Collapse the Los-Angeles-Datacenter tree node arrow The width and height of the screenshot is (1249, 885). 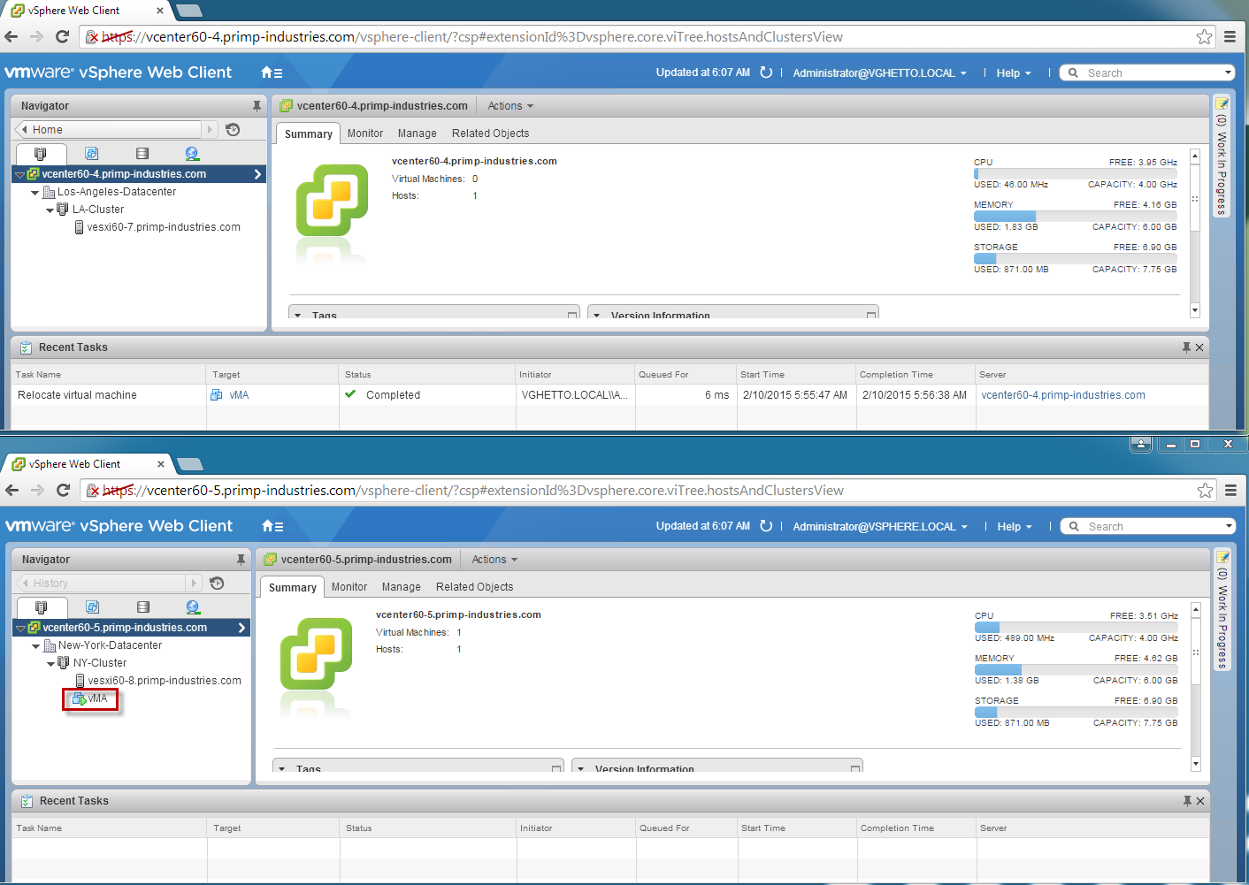point(34,193)
